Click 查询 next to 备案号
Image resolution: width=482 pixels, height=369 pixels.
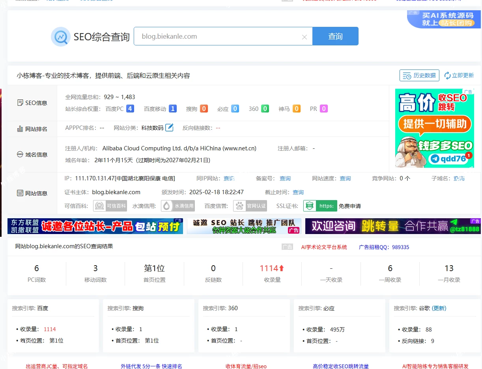click(285, 178)
